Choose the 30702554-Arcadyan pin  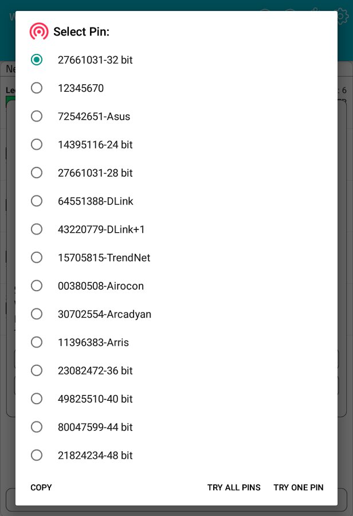click(37, 314)
